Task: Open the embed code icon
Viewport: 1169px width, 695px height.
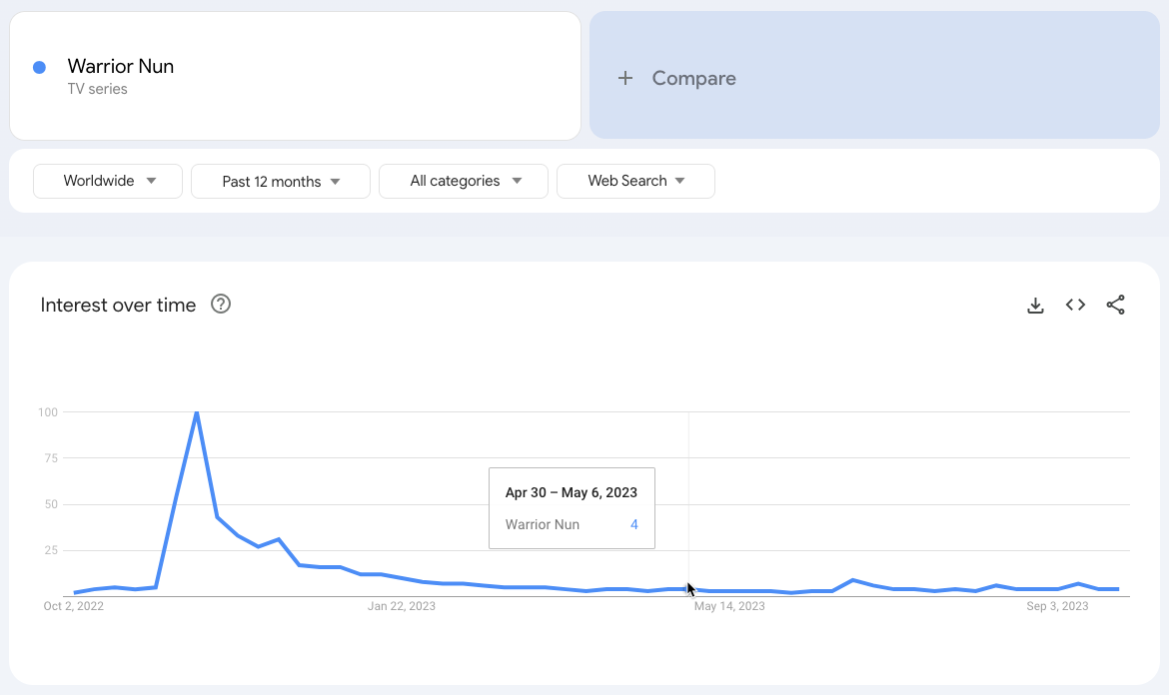Action: (x=1075, y=305)
